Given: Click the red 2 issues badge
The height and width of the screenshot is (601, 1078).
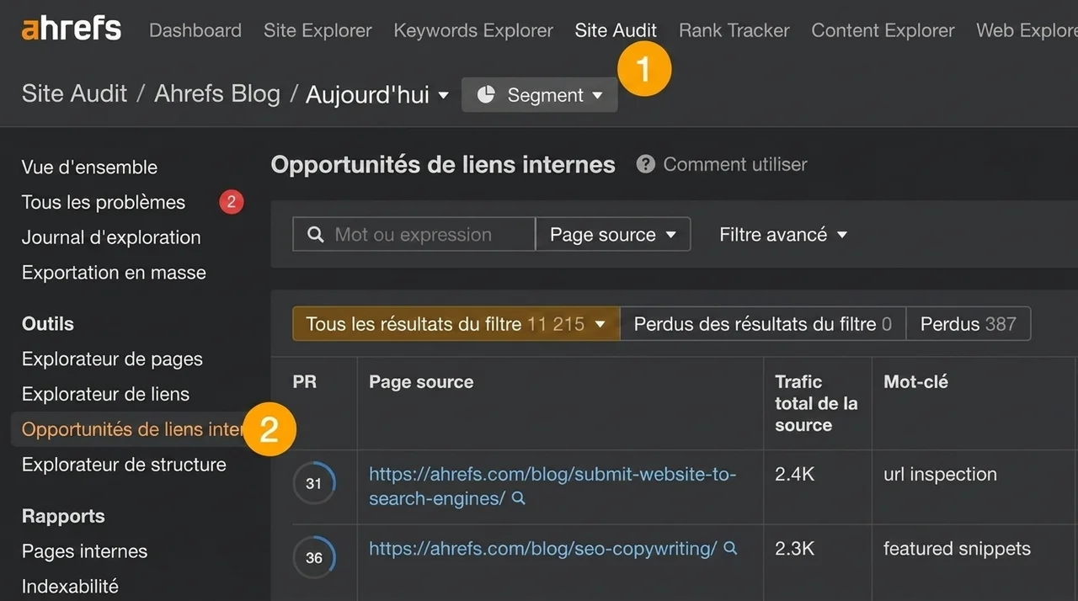Looking at the screenshot, I should click(x=232, y=202).
